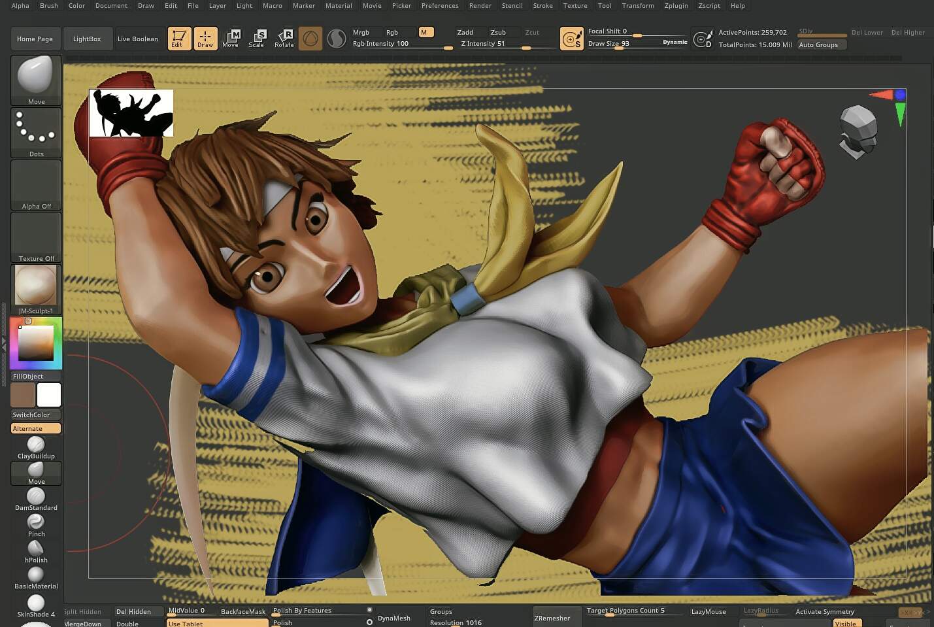Open the Render menu
Image resolution: width=934 pixels, height=627 pixels.
point(480,6)
